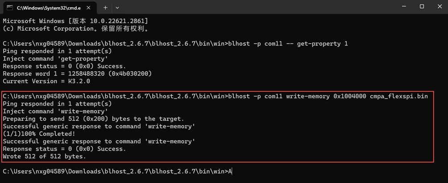Click the Microsoft Windows version line
448x183 pixels.
pos(75,21)
